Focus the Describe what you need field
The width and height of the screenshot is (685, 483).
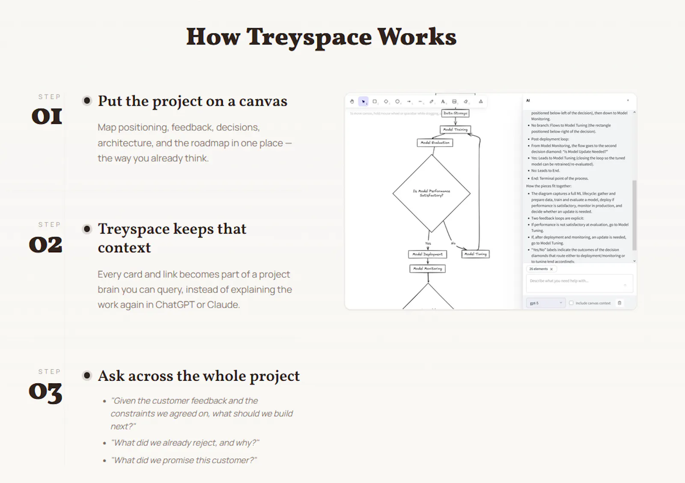(579, 283)
